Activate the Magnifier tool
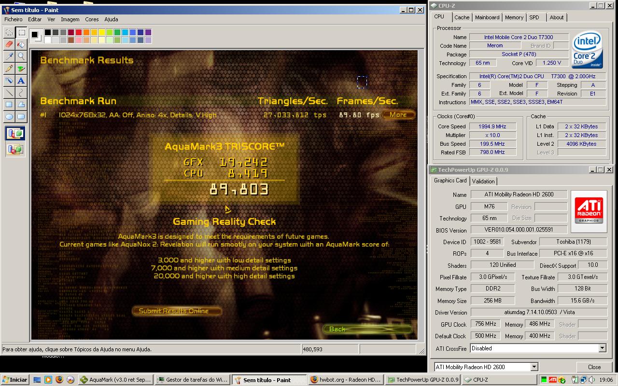This screenshot has height=386, width=618. [x=21, y=56]
